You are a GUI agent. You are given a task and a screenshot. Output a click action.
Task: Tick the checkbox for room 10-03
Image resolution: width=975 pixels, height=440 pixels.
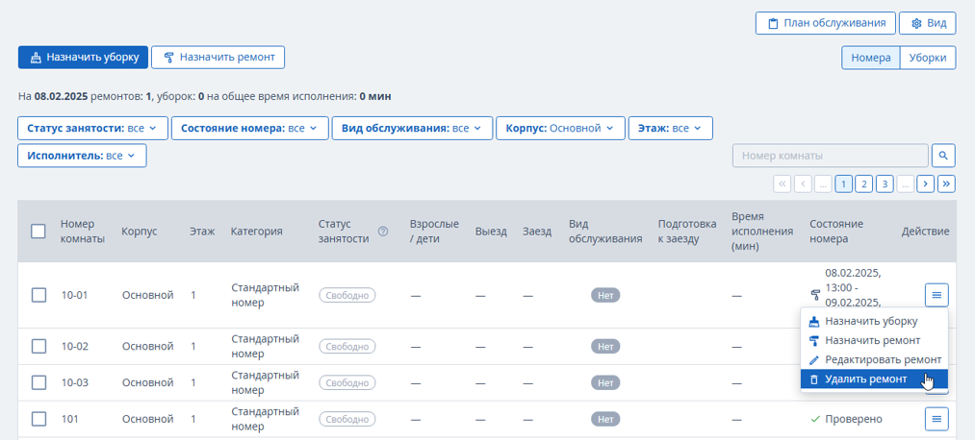38,383
